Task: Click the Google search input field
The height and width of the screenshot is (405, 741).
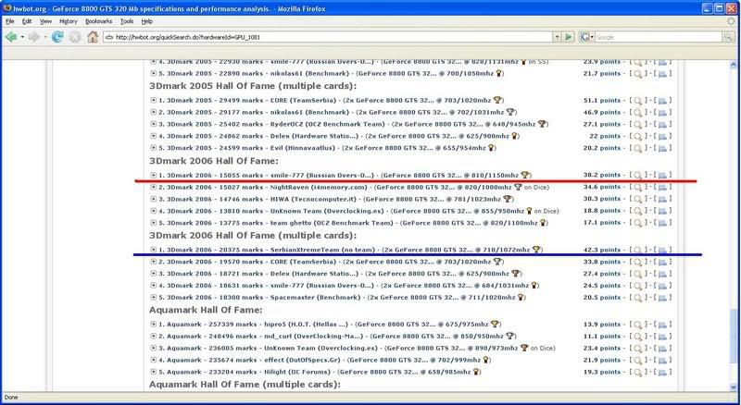Action: [659, 37]
